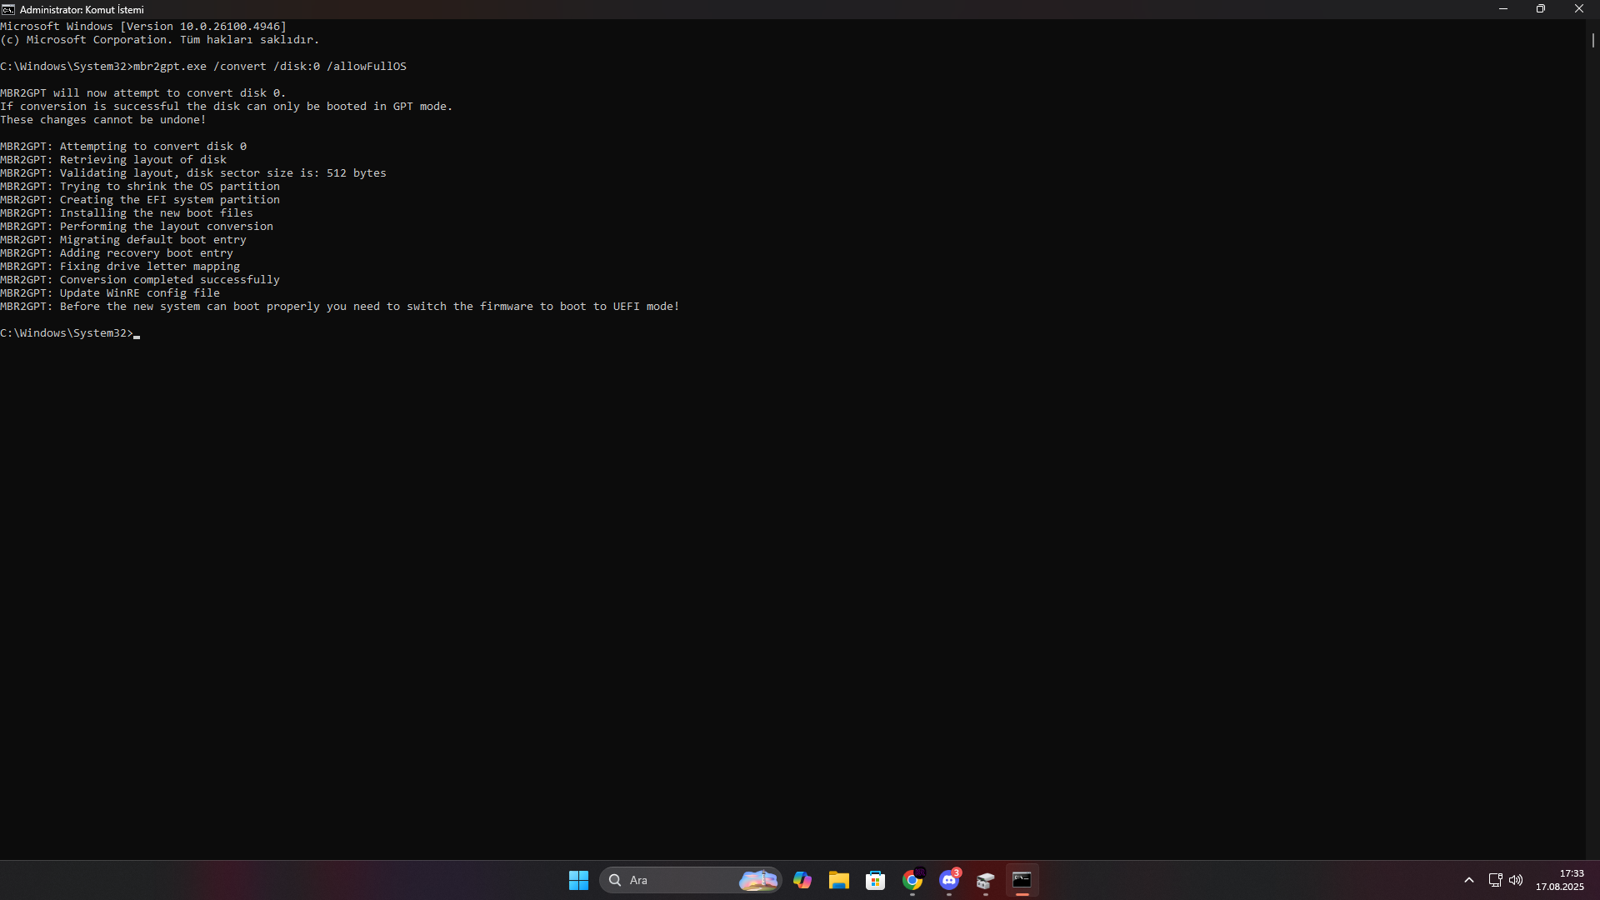Expand the hidden system tray icons chevron
The image size is (1600, 900).
tap(1469, 880)
